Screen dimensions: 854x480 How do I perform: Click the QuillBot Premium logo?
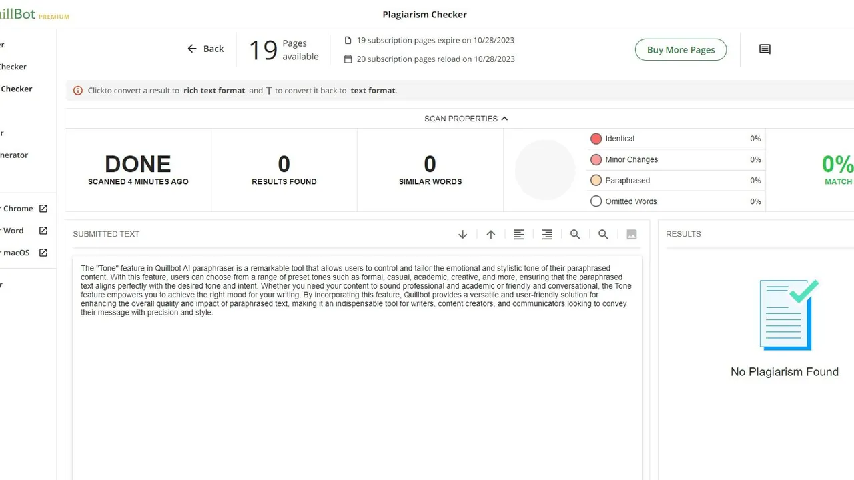[33, 15]
